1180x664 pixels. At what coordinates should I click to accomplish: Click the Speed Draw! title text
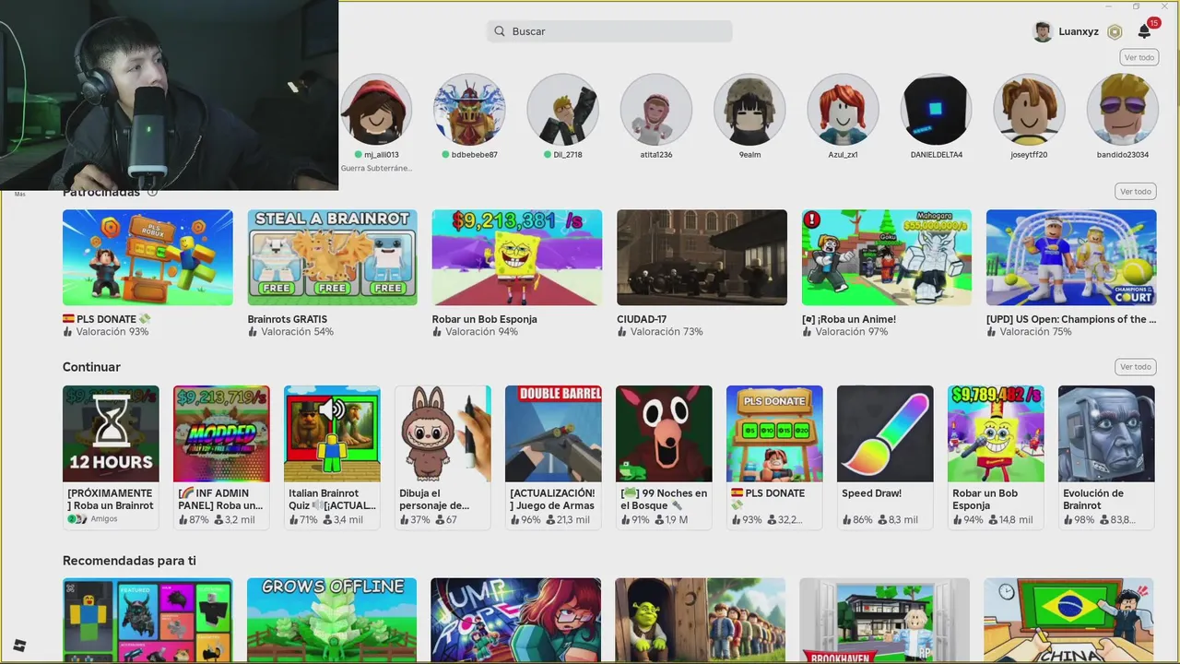coord(871,493)
